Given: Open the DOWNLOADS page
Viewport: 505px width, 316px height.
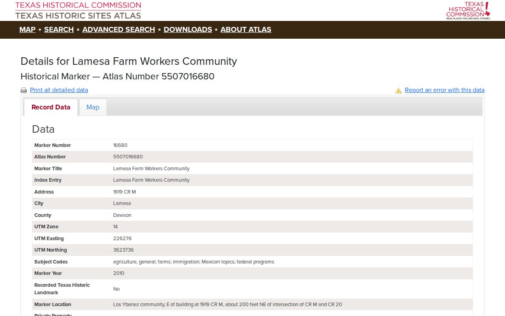Looking at the screenshot, I should [188, 30].
